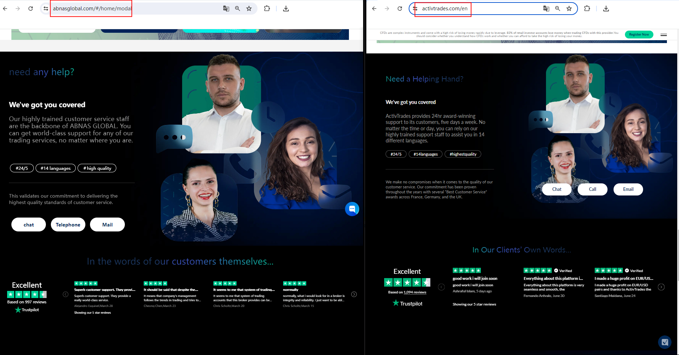The height and width of the screenshot is (355, 679).
Task: Show next reviews in left Trustpilot carousel
Action: (x=354, y=294)
